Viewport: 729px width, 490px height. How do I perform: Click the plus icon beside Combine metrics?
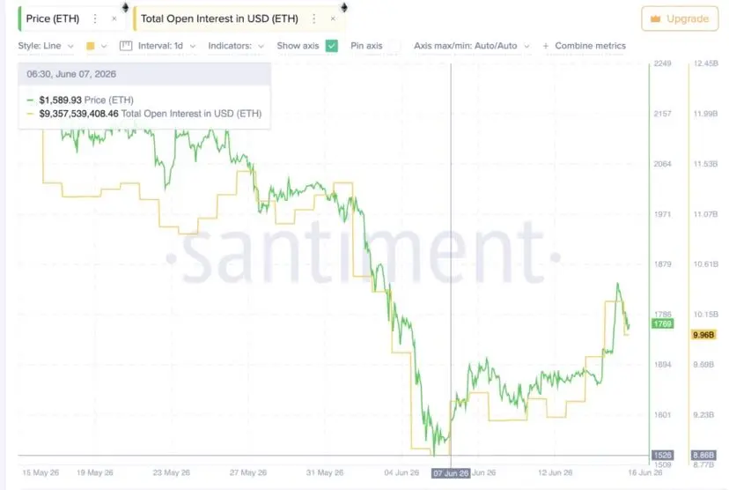click(x=546, y=46)
